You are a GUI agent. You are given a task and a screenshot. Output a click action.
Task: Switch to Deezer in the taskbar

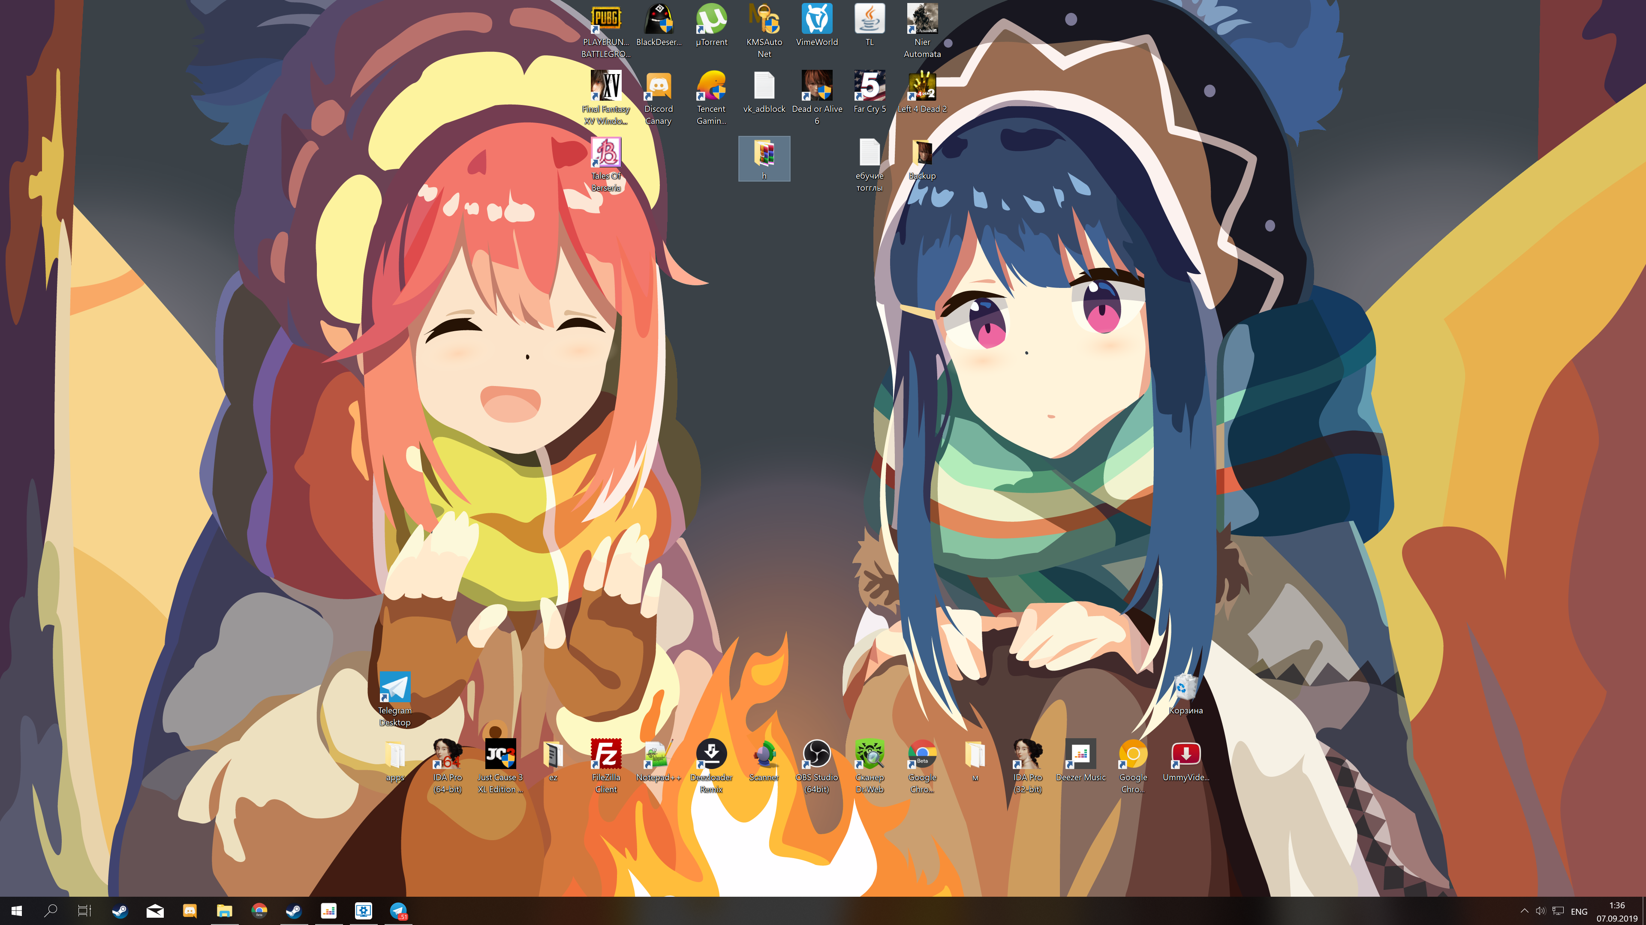(x=328, y=911)
